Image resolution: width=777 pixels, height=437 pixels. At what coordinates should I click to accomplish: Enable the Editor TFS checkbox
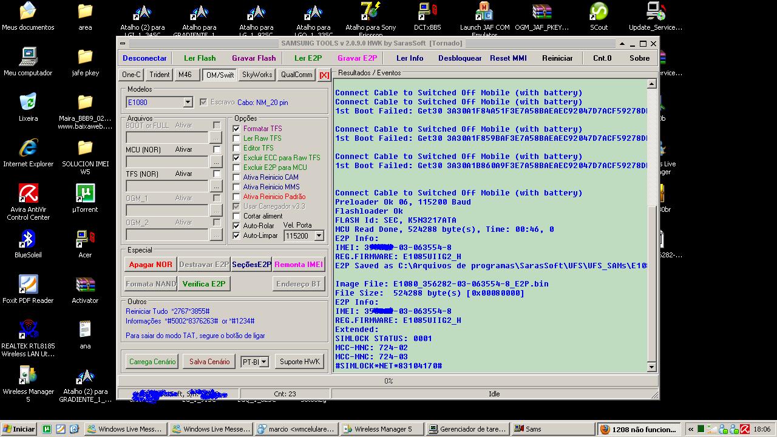(x=237, y=148)
